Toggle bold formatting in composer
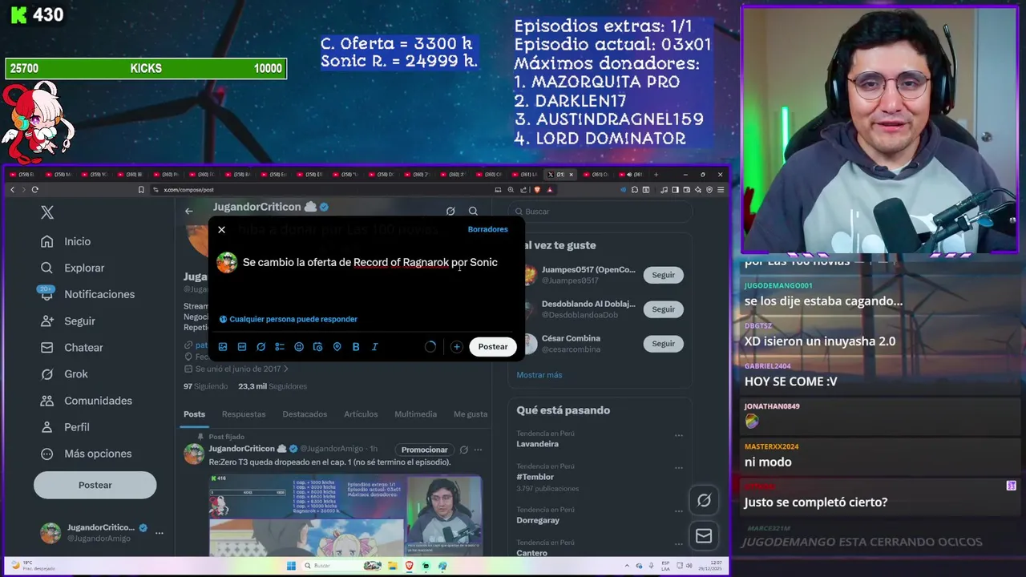 (356, 347)
